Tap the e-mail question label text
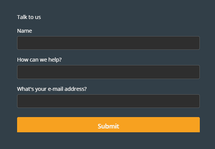This screenshot has height=149, width=215. 52,89
